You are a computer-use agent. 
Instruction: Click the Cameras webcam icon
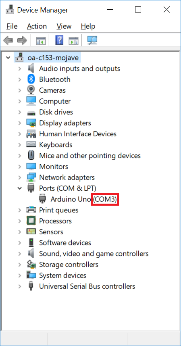[31, 90]
